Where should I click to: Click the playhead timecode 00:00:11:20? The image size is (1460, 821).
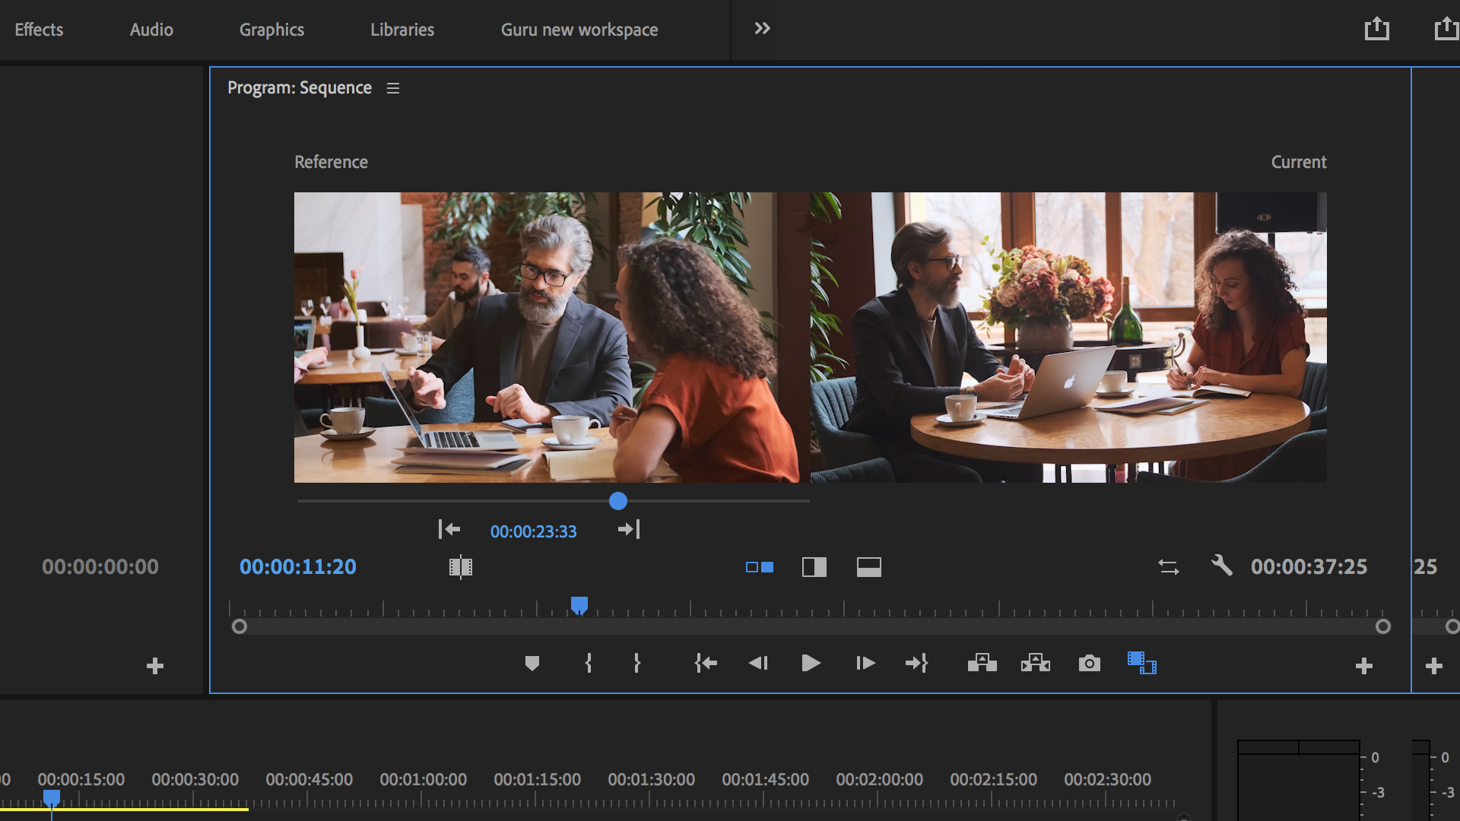[x=298, y=567]
